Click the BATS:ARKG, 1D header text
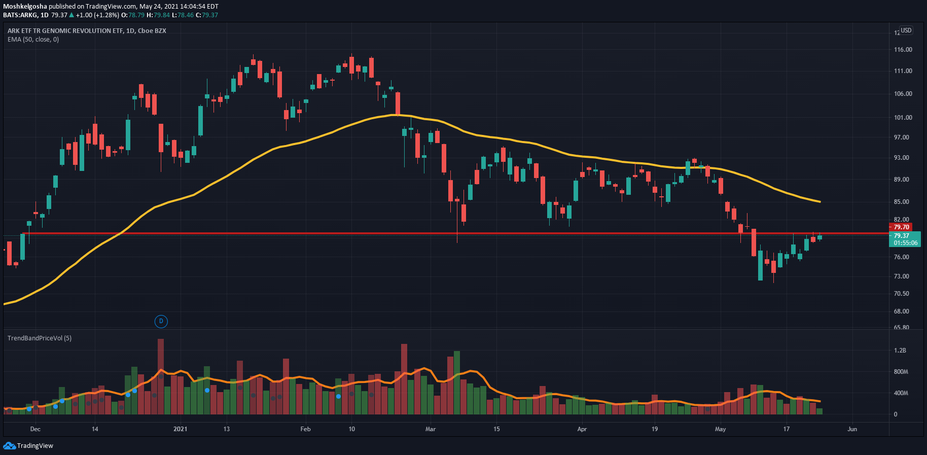The width and height of the screenshot is (927, 455). tap(26, 15)
